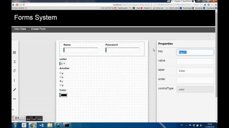
Task: Click the Letter field label
Action: [63, 59]
